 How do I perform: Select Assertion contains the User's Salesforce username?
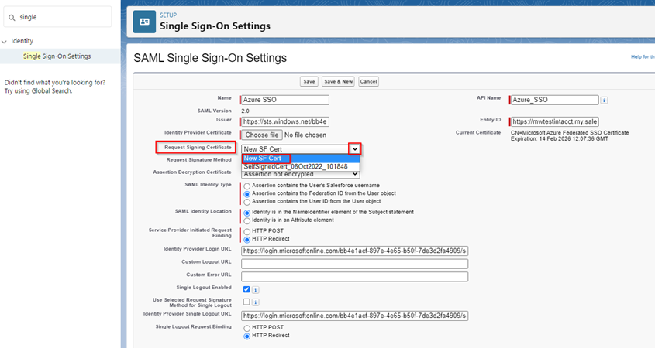246,186
